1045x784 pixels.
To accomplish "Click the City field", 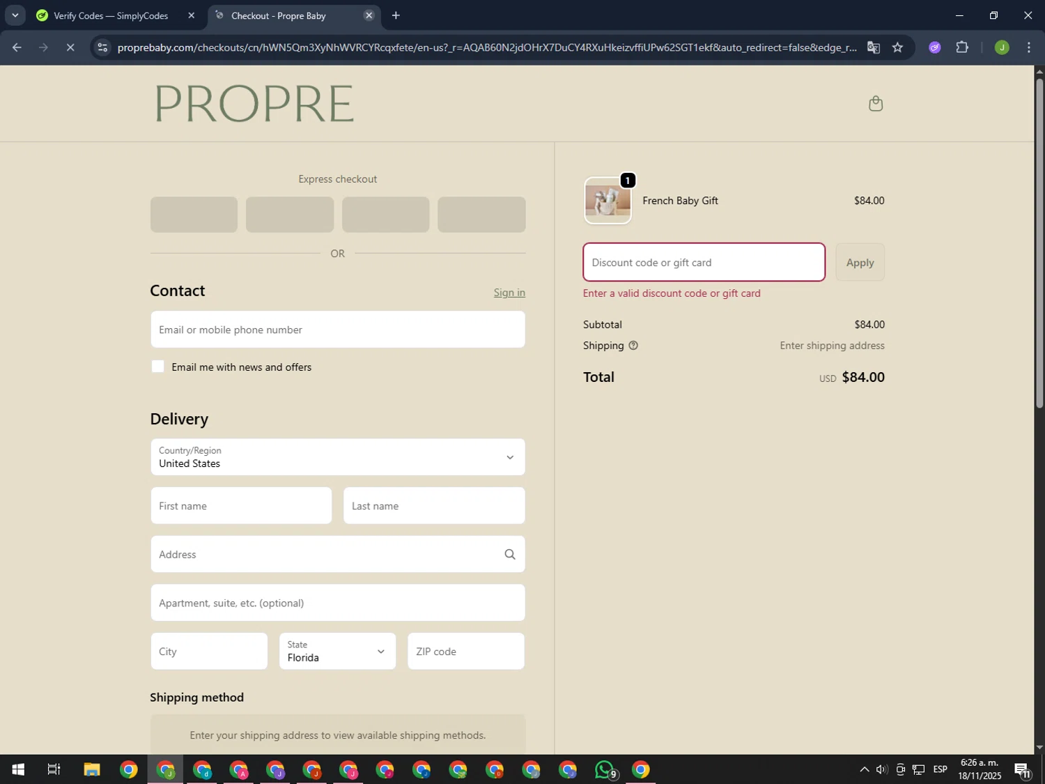I will 209,651.
